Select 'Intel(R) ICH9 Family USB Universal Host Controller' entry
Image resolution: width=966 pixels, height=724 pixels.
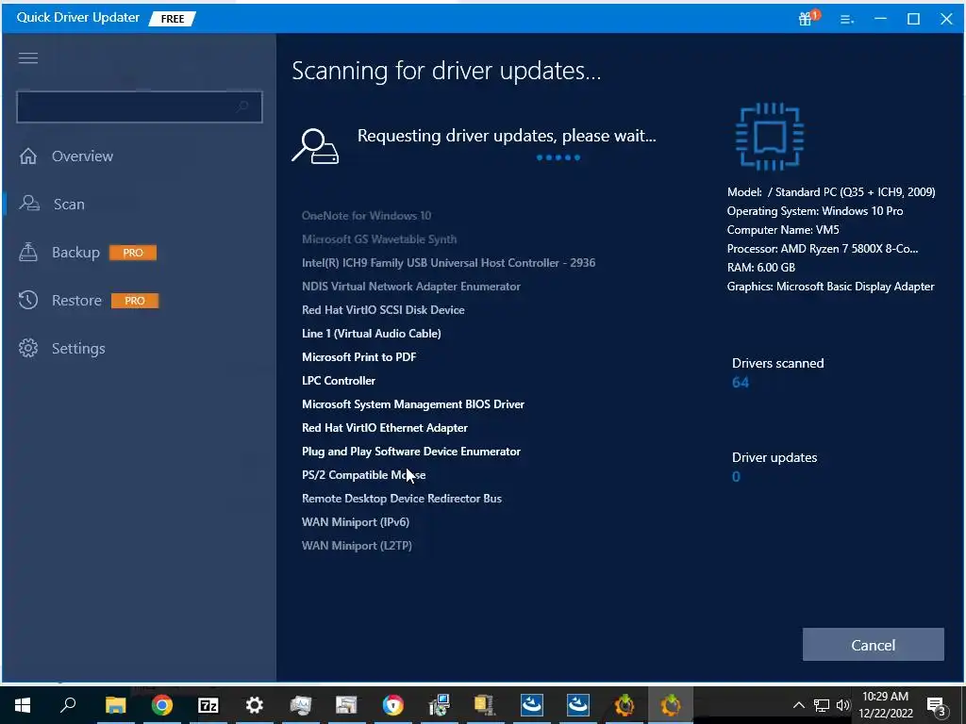pos(448,262)
